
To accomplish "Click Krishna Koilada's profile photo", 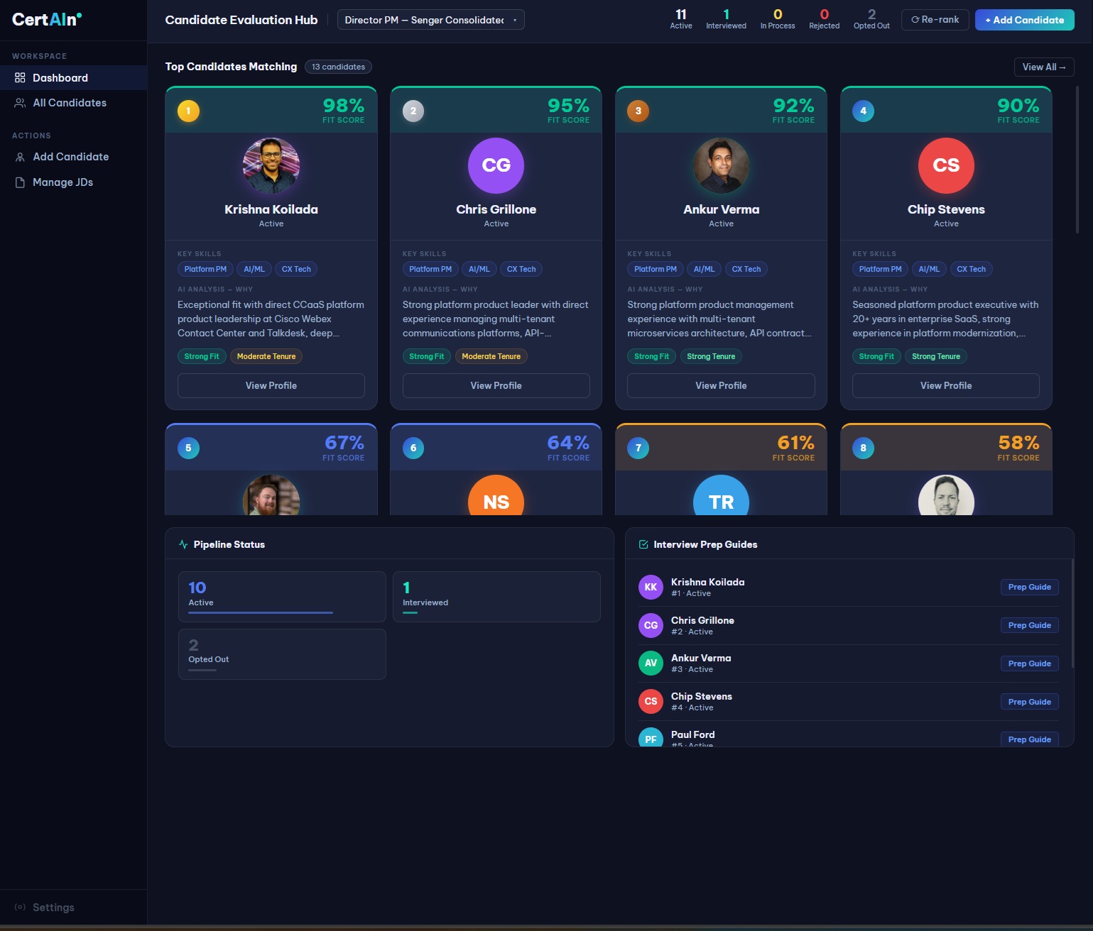I will tap(271, 165).
